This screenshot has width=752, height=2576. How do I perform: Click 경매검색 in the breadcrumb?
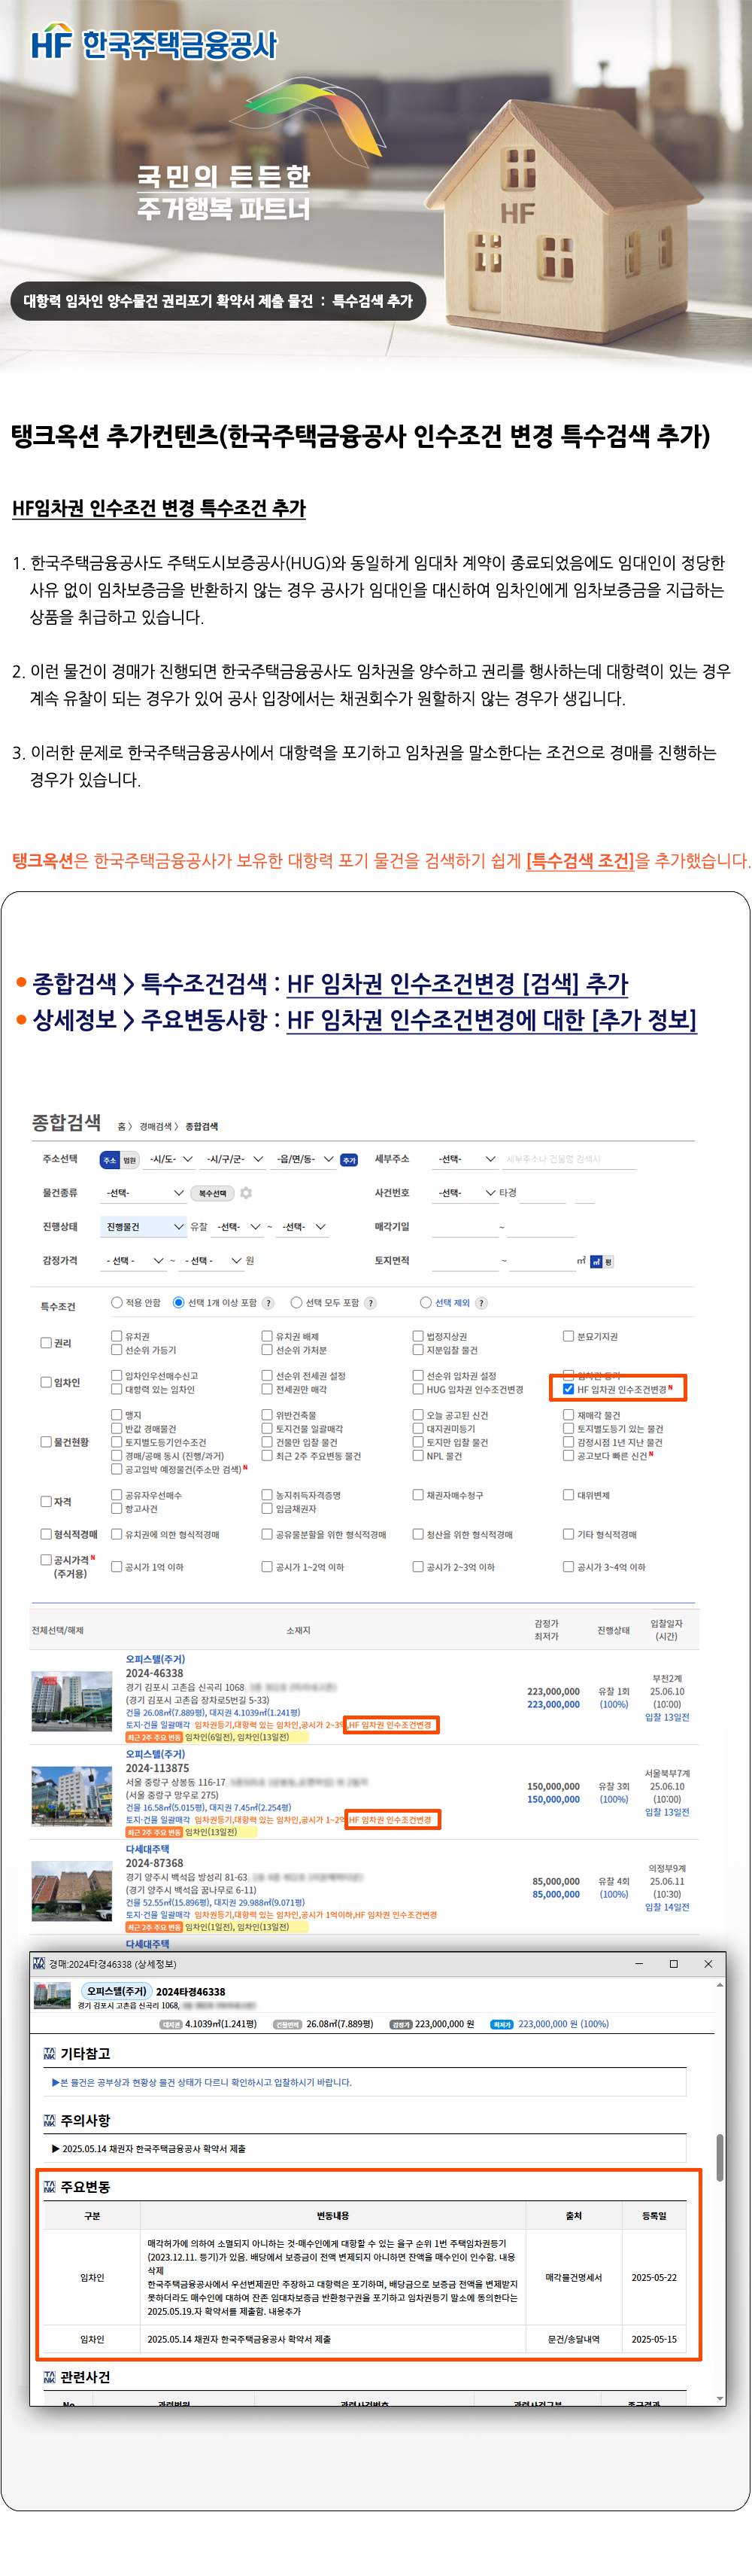point(154,1127)
